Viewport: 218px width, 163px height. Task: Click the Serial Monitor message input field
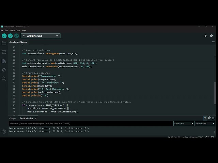pyautogui.click(x=91, y=124)
